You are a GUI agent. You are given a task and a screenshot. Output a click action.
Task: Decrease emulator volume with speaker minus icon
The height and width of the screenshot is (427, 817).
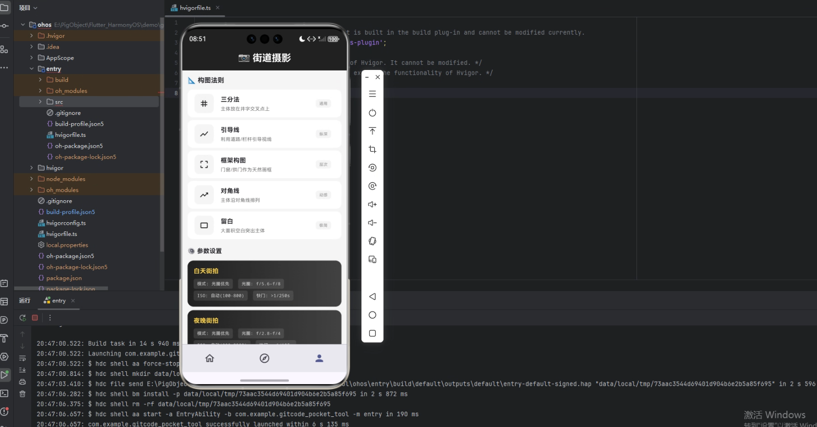pyautogui.click(x=372, y=223)
